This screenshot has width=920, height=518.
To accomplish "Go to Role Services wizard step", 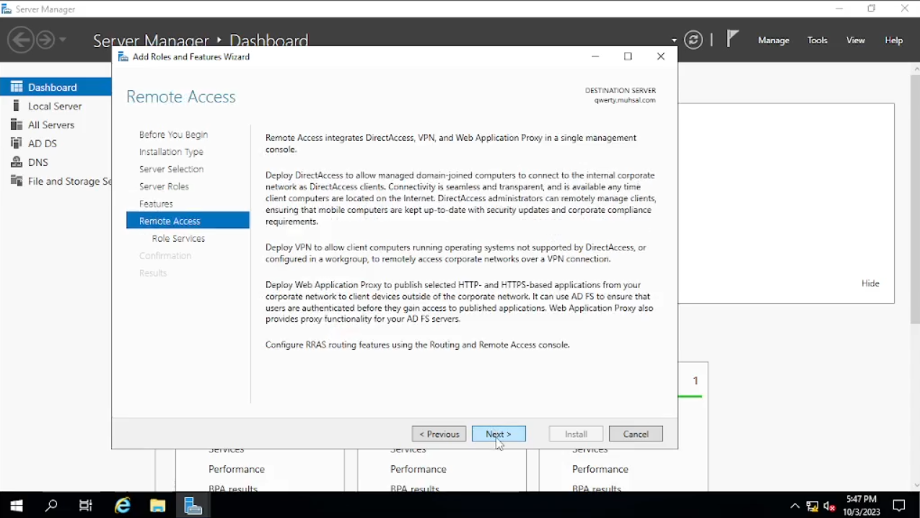I will 178,239.
